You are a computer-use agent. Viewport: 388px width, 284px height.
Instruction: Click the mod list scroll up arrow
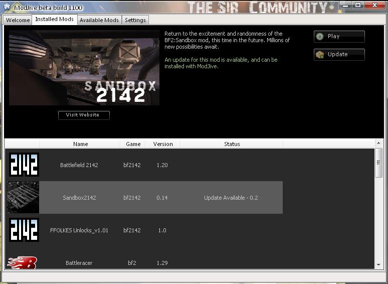378,143
